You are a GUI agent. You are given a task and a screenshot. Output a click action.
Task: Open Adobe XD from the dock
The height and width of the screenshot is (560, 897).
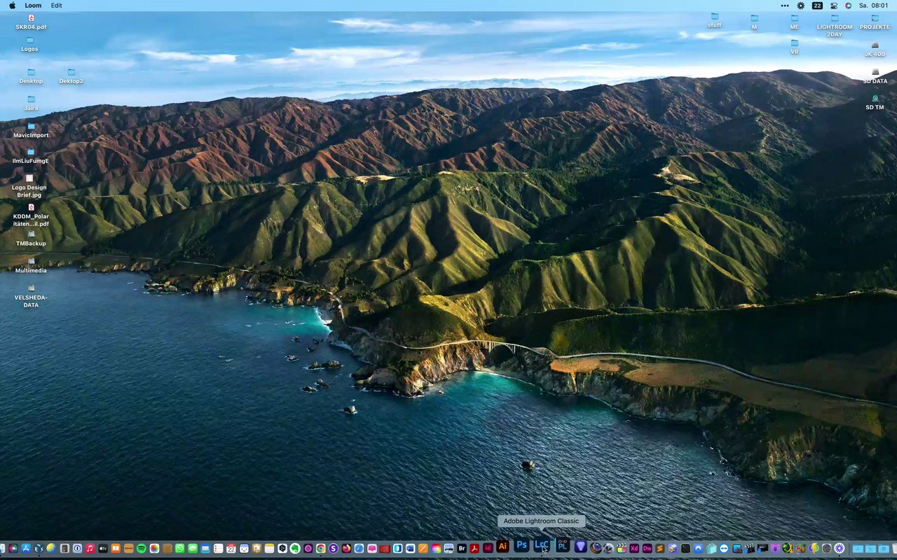(634, 549)
